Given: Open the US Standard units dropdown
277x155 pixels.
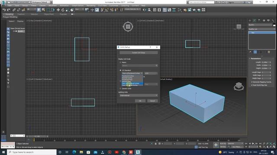Looking at the screenshot, I should tap(132, 73).
